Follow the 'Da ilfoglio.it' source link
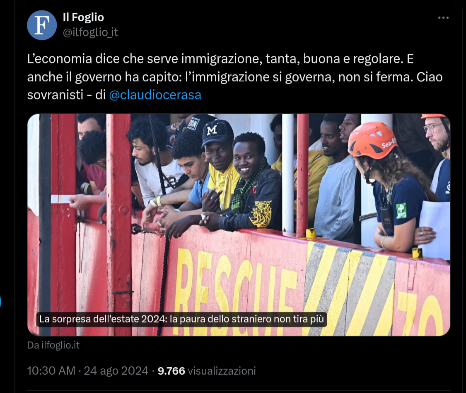This screenshot has width=466, height=393. pos(53,345)
